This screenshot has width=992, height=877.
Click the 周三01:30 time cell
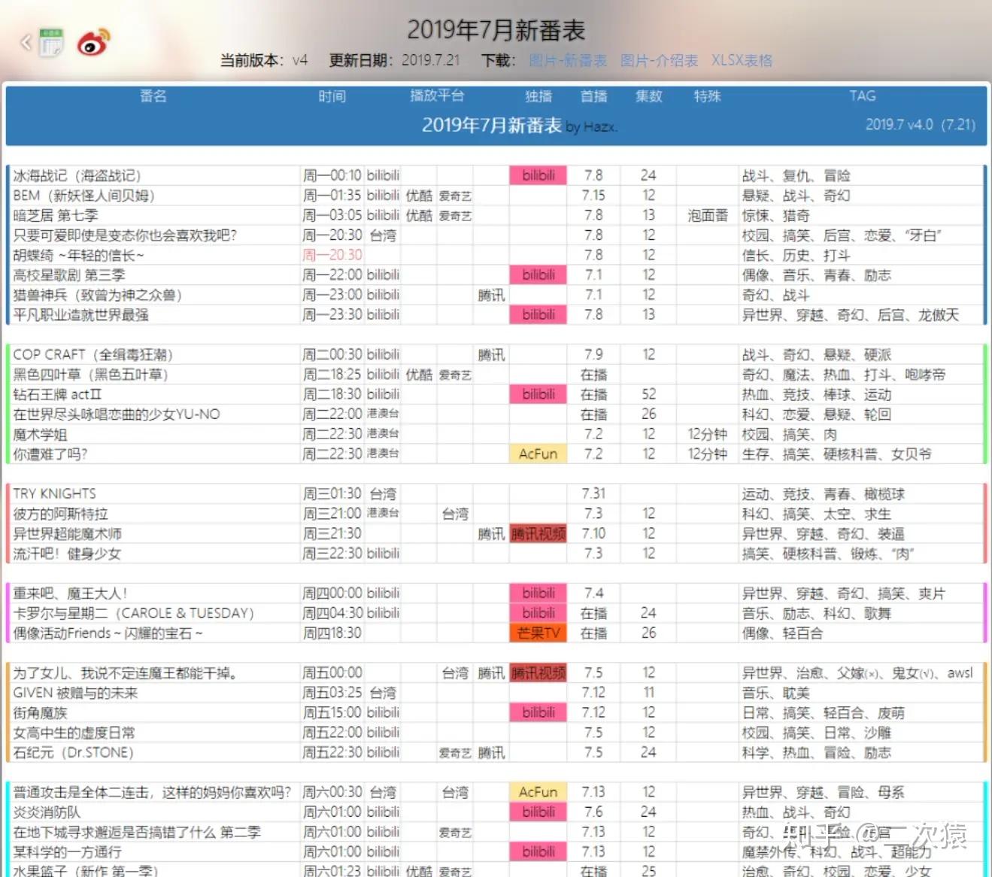pos(332,493)
